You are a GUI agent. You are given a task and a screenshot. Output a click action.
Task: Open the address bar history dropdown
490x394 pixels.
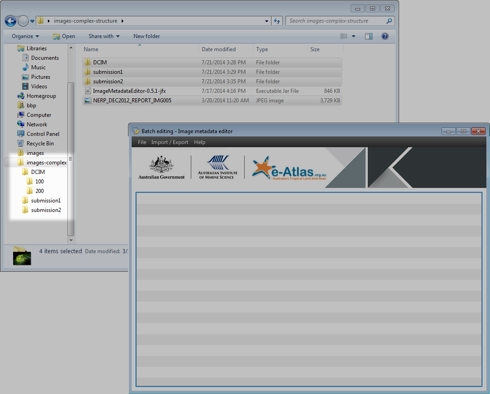click(266, 21)
